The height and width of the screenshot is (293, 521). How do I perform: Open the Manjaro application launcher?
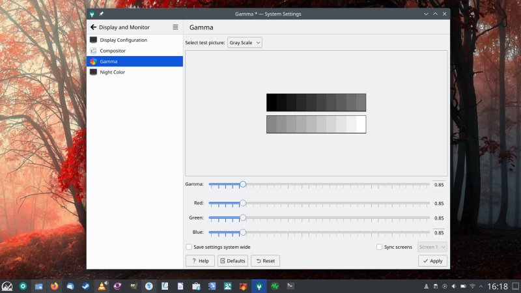coord(7,286)
